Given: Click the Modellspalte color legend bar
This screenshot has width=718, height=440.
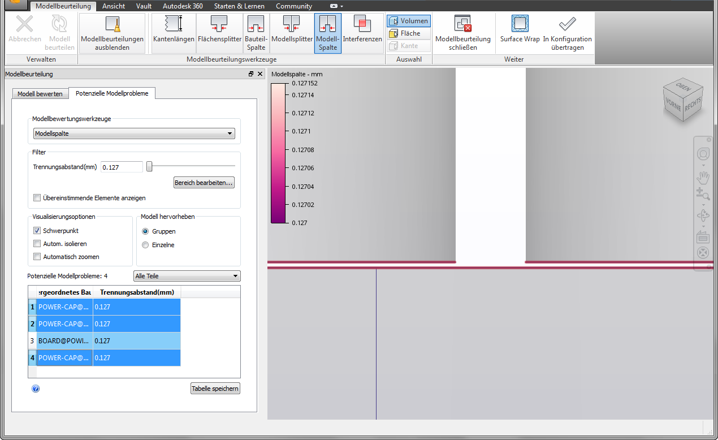Looking at the screenshot, I should [x=279, y=153].
